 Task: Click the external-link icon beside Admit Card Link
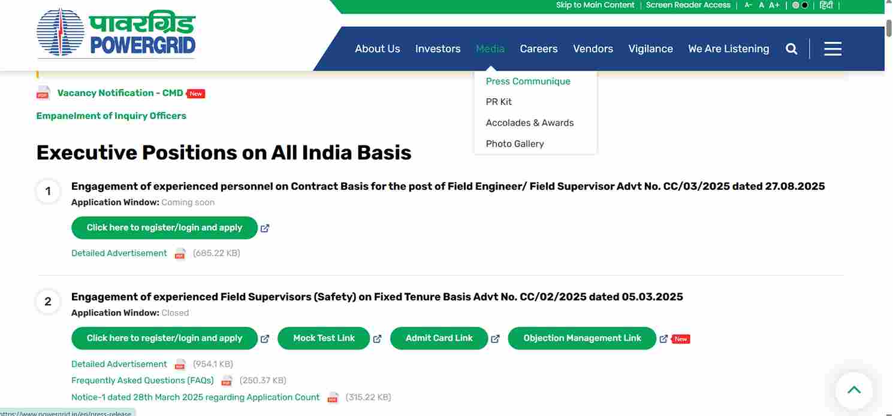495,338
